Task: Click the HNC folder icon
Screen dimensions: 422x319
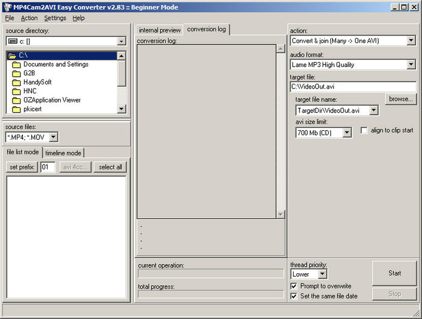Action: tap(16, 91)
